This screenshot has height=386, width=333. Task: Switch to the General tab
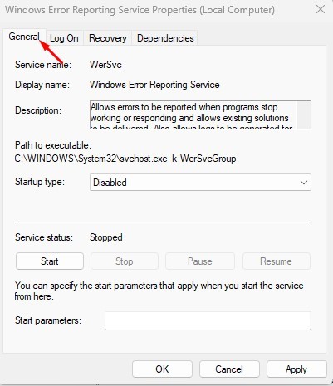[x=24, y=37]
